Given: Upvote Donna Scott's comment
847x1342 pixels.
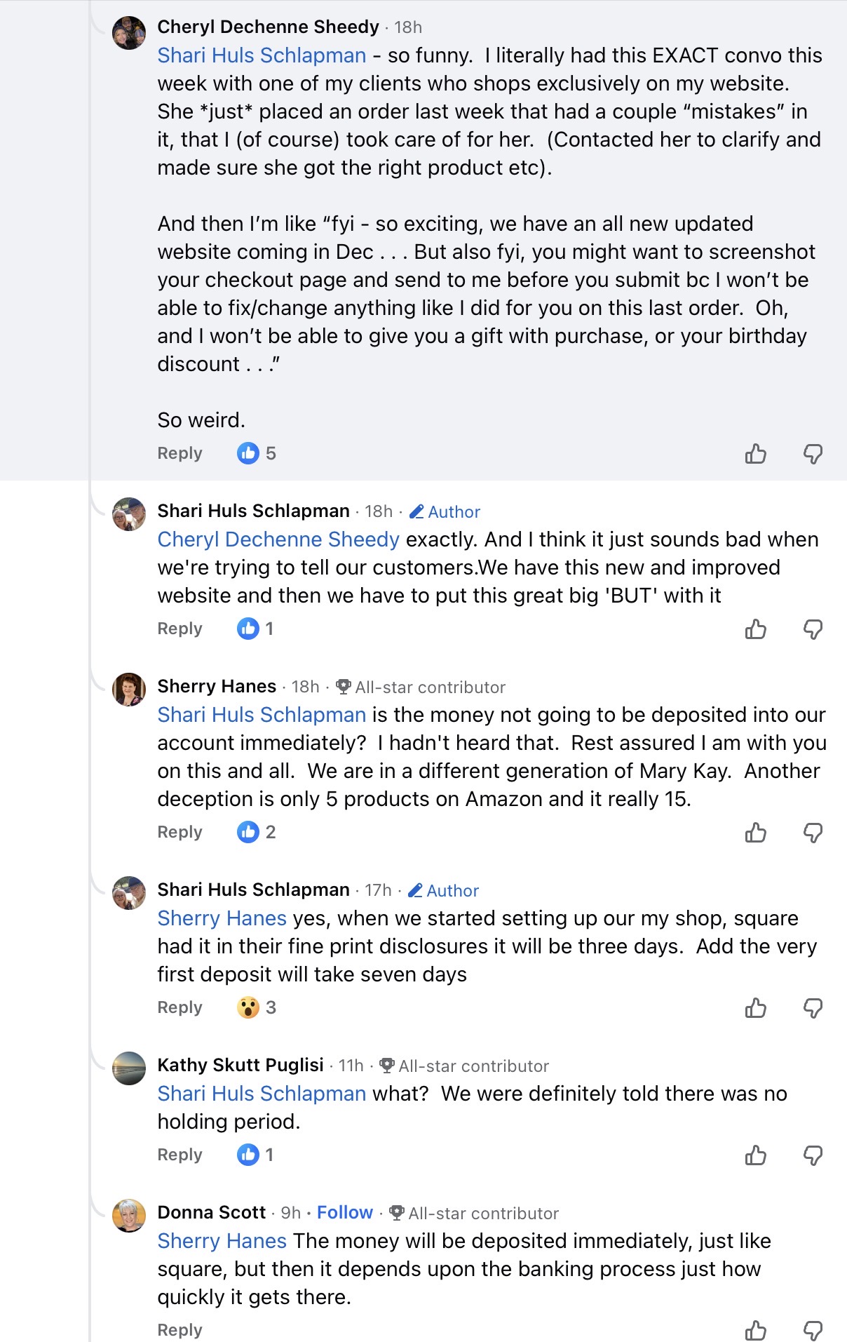Looking at the screenshot, I should tap(755, 1330).
